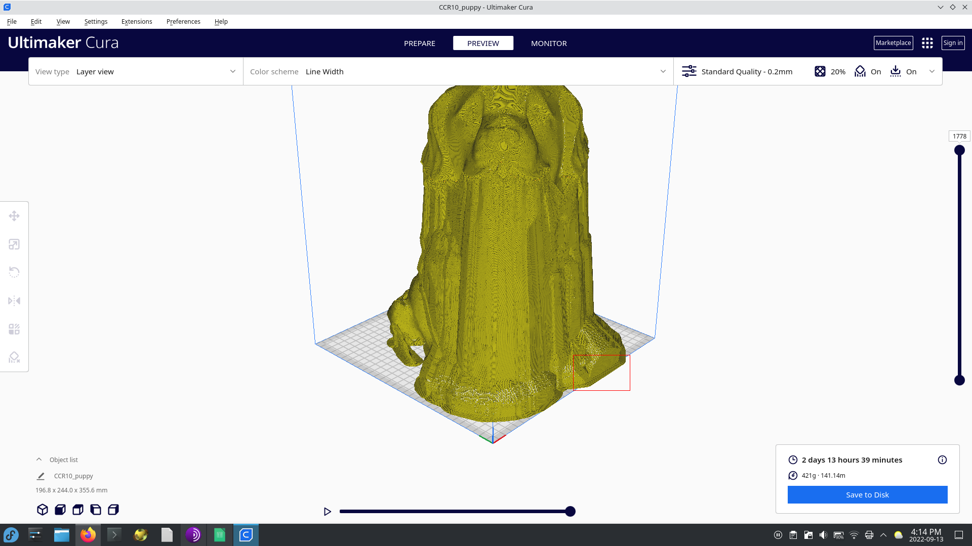Open the Preferences menu
The image size is (972, 546).
click(183, 21)
